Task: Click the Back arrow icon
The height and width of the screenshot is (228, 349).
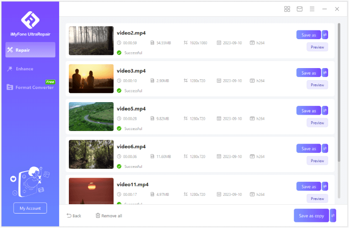Action: coord(69,215)
